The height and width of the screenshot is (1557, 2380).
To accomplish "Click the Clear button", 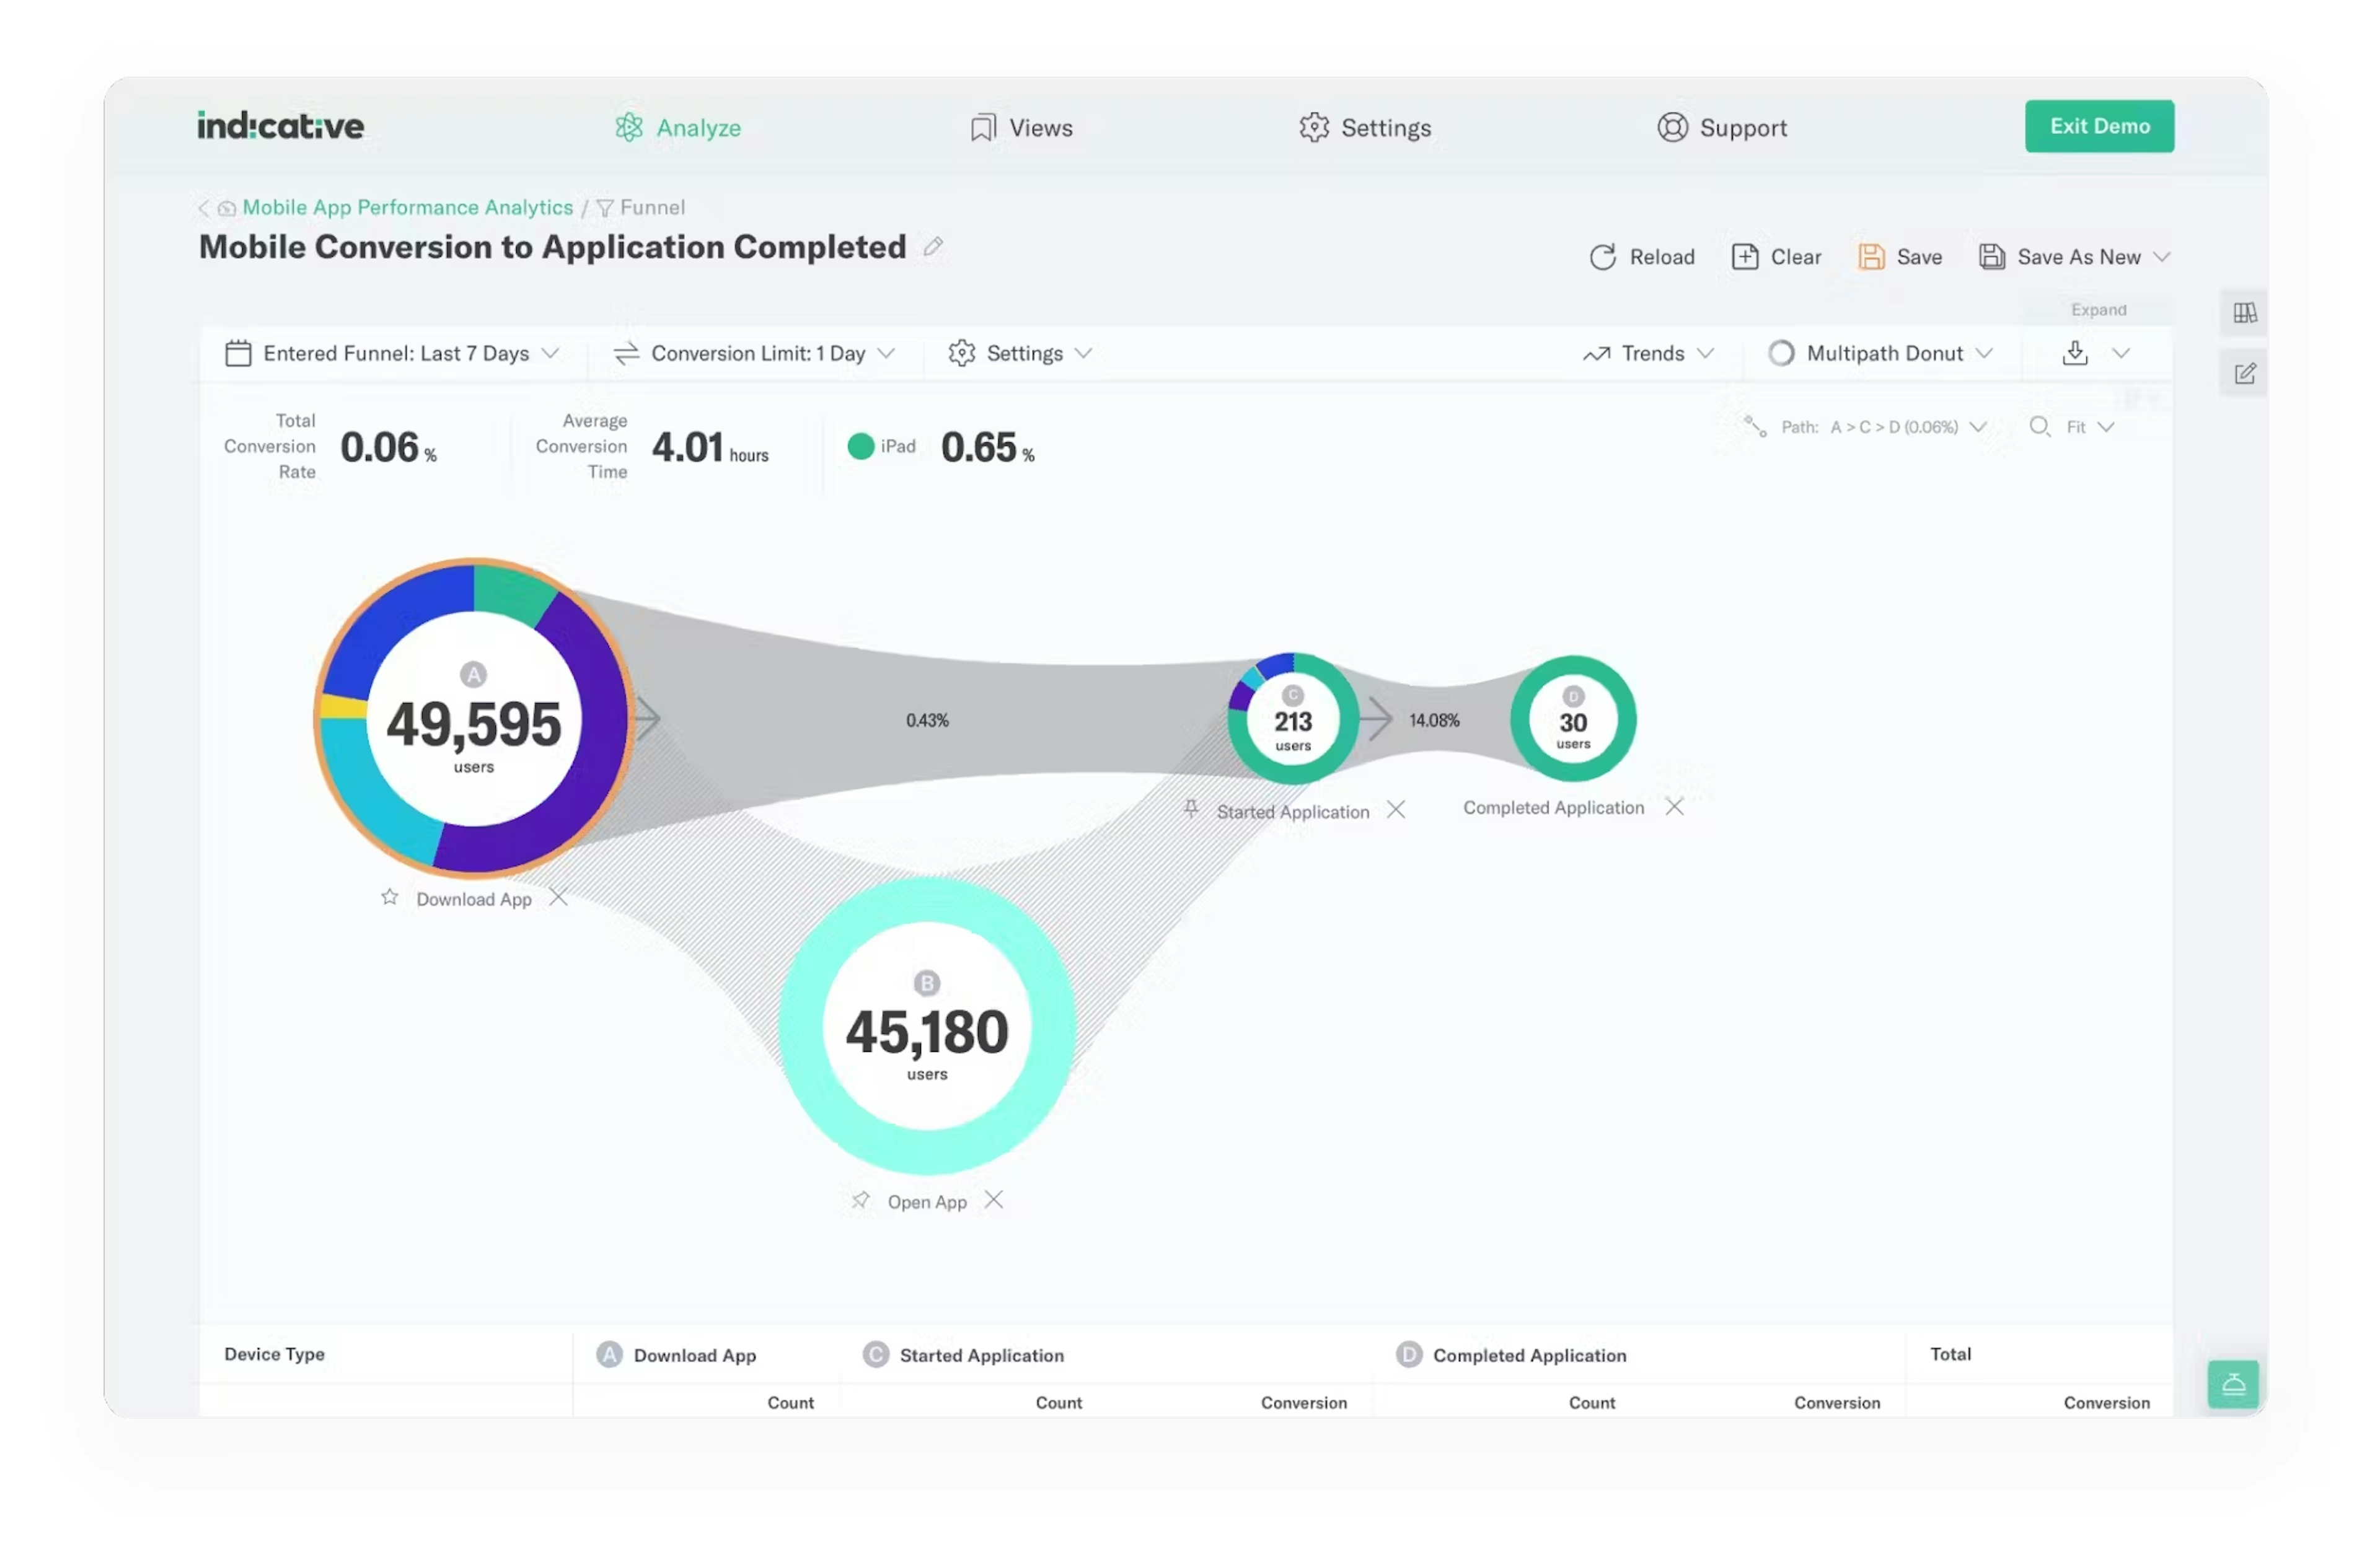I will [1777, 257].
